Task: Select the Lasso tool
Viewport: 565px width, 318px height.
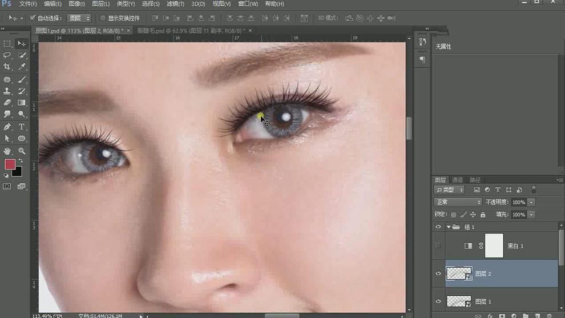Action: (x=7, y=55)
